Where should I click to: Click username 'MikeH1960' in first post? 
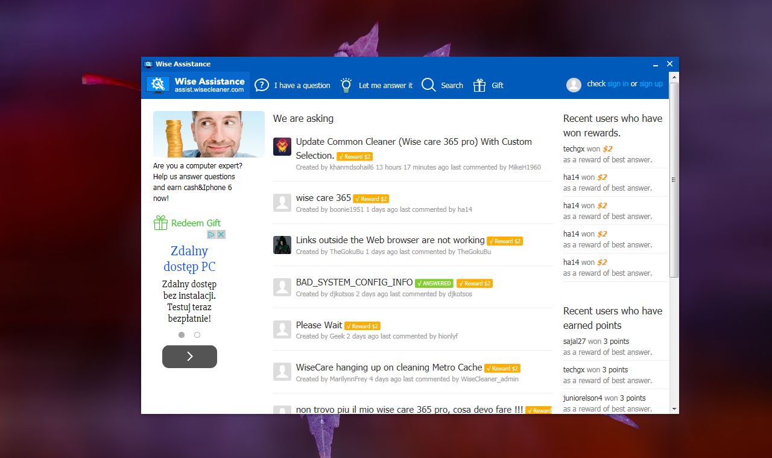point(525,167)
